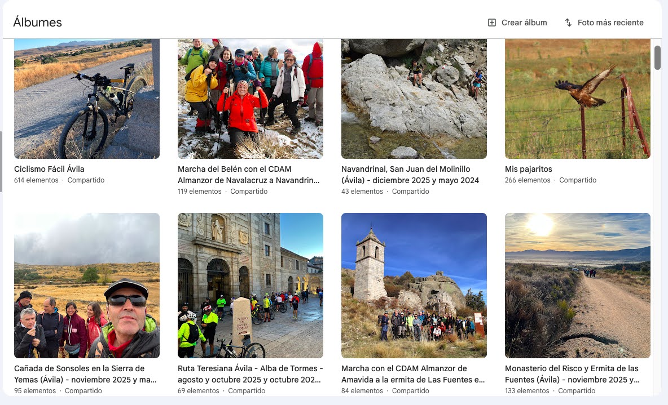Viewport: 668px width, 405px height.
Task: Open the Cañada de Sonsoles selfie thumbnail
Action: [87, 286]
